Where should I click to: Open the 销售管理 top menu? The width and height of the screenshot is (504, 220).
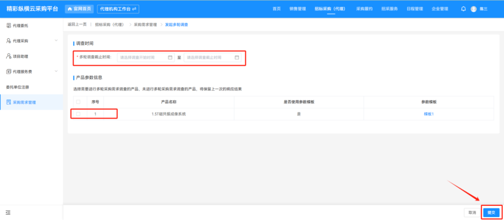pyautogui.click(x=298, y=9)
